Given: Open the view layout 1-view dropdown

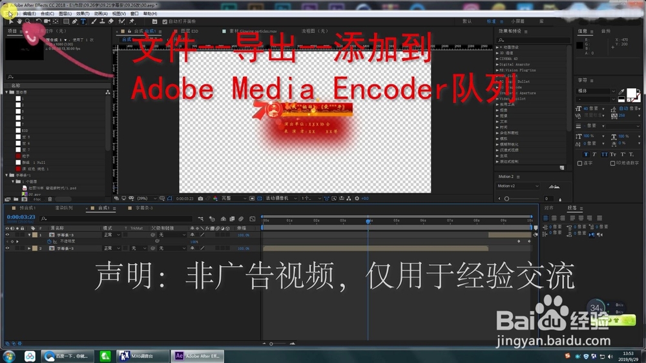Looking at the screenshot, I should (x=311, y=198).
